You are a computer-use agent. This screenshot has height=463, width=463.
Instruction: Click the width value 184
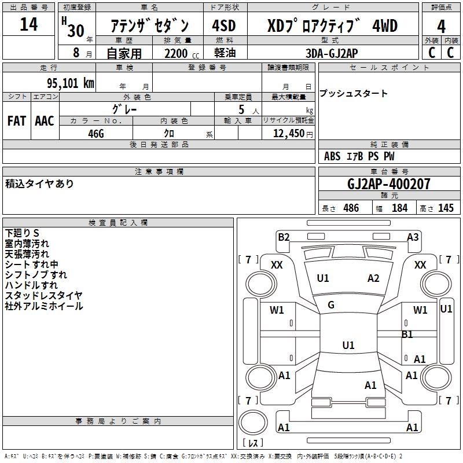(x=399, y=208)
